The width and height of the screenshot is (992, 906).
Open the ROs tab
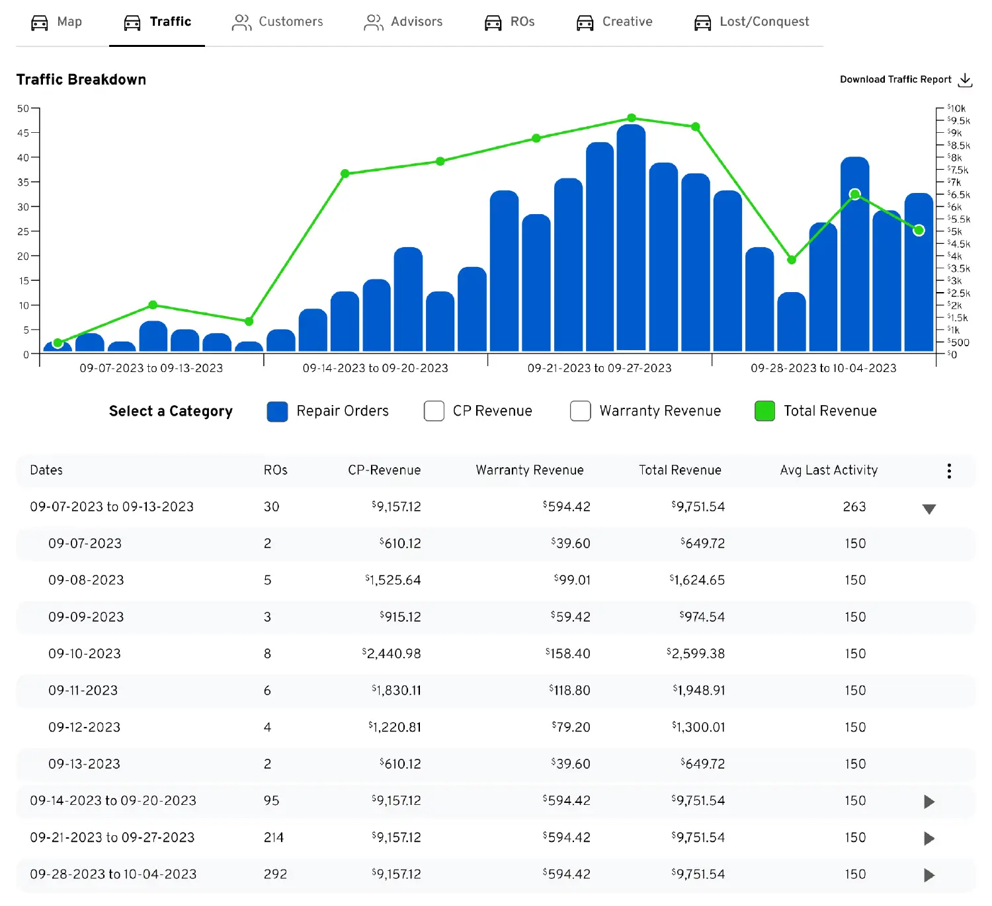510,22
